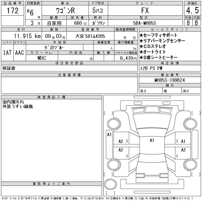Select the first registration year R6

[30, 12]
